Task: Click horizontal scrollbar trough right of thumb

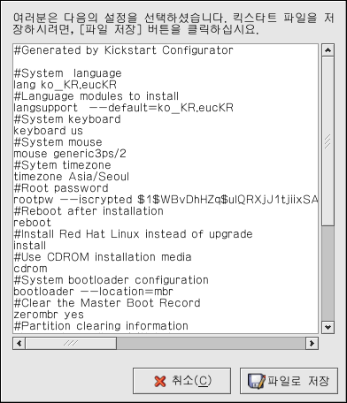Action: (211, 343)
